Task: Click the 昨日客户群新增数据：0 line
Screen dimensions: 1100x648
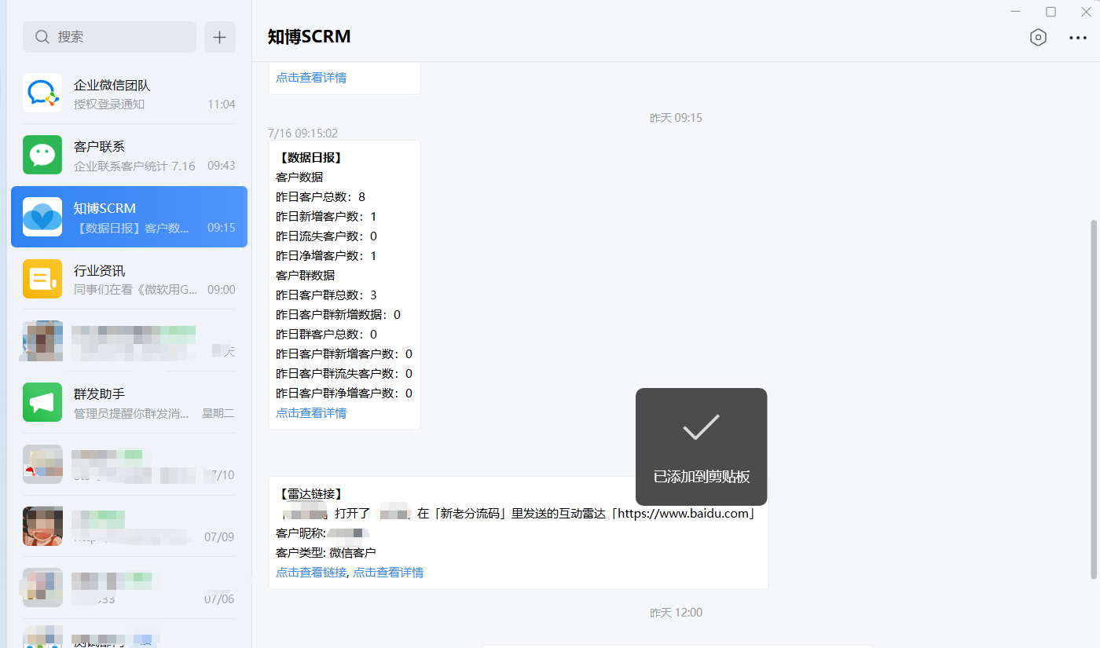Action: click(338, 315)
